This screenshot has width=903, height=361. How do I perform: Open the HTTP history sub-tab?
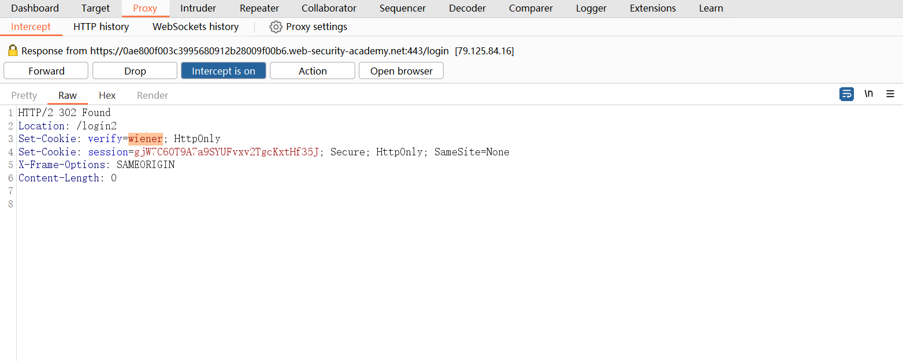(101, 27)
